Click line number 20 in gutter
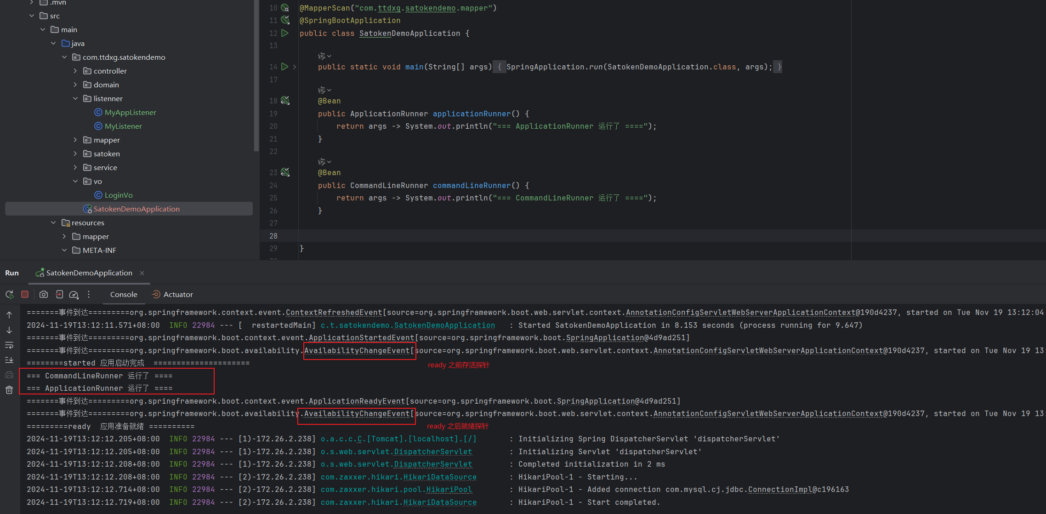The width and height of the screenshot is (1046, 514). [273, 126]
